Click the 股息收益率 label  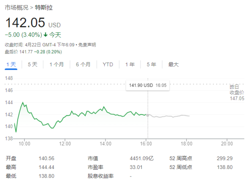pyautogui.click(x=101, y=176)
